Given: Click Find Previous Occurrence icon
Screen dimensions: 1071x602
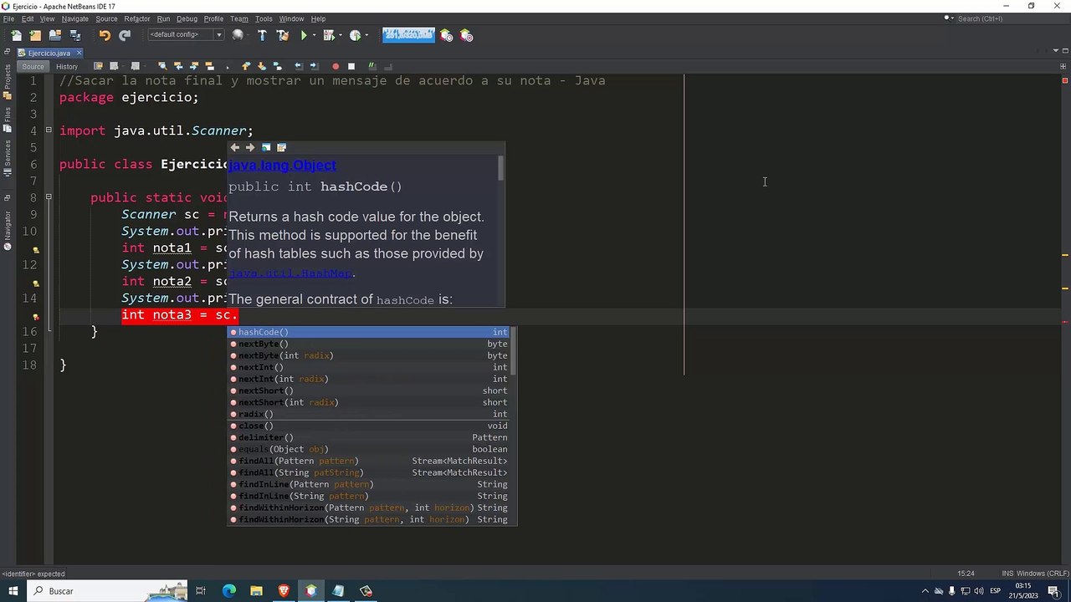Looking at the screenshot, I should [x=178, y=66].
